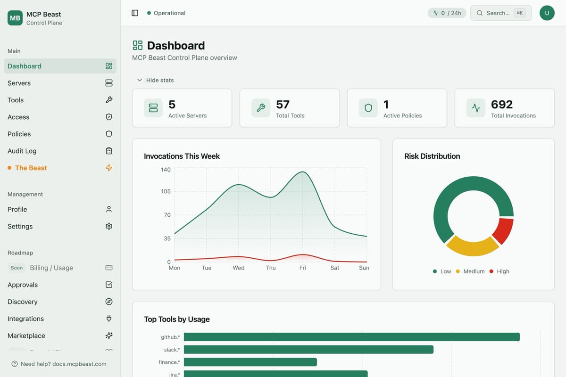Click the magnifier icon in search box

(480, 13)
